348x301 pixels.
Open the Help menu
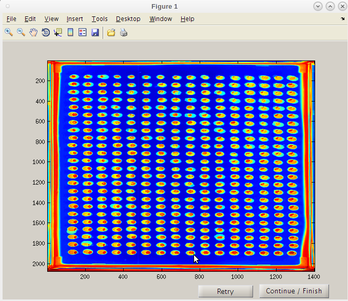pos(187,19)
